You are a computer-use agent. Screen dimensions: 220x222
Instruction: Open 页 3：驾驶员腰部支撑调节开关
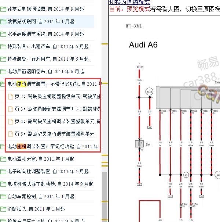[x=58, y=109]
